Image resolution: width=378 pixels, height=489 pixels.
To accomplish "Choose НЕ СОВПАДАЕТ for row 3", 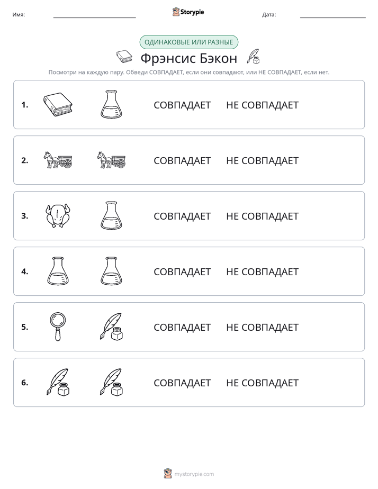I will (x=262, y=216).
